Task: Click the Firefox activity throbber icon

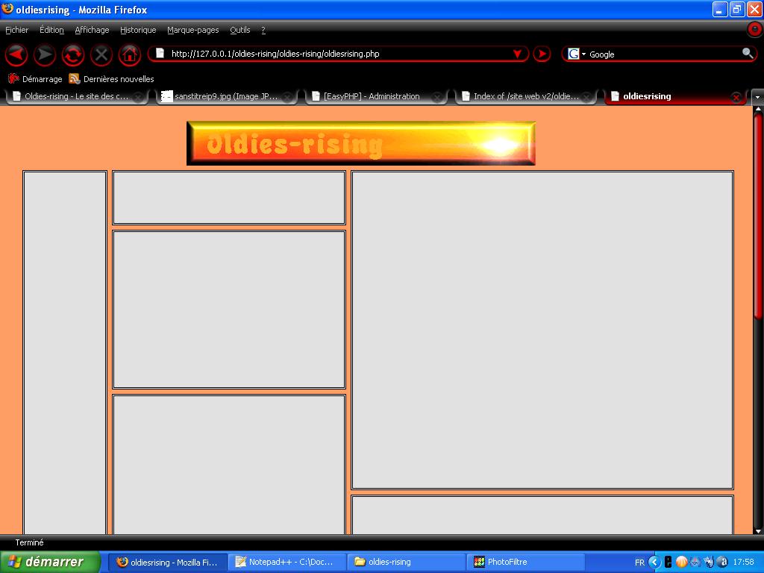Action: pos(755,30)
